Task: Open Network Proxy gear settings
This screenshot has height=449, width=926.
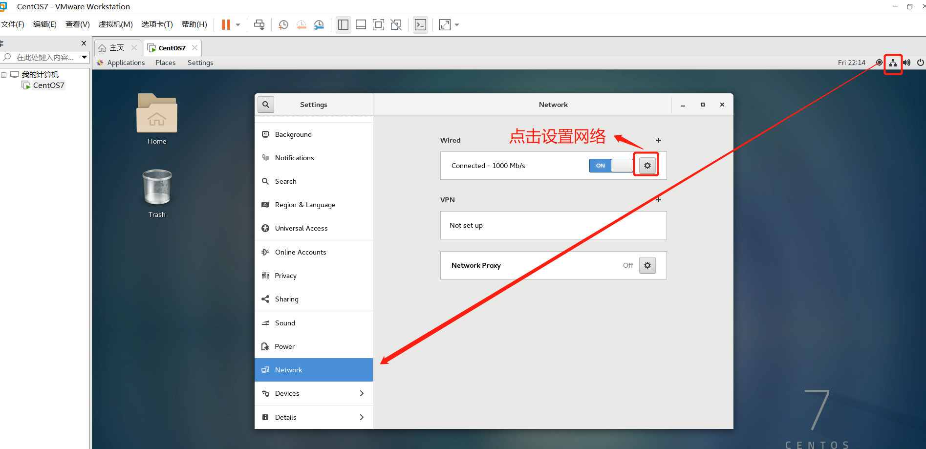Action: coord(647,265)
